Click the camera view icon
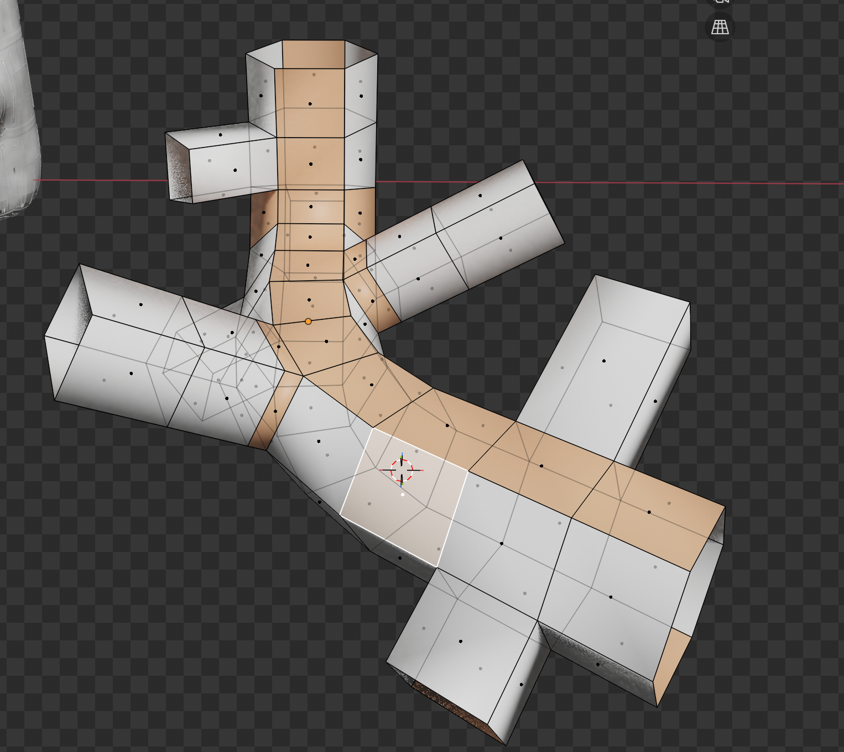Viewport: 844px width, 752px height. tap(720, 2)
